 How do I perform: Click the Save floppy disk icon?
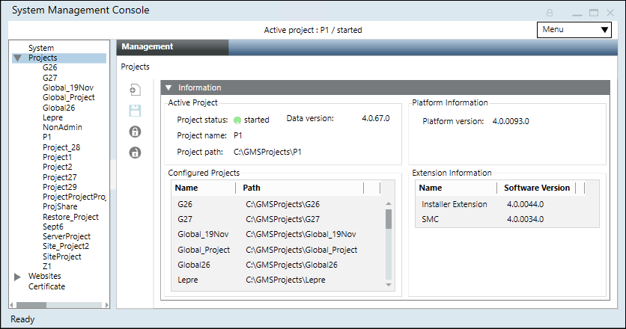pyautogui.click(x=135, y=111)
